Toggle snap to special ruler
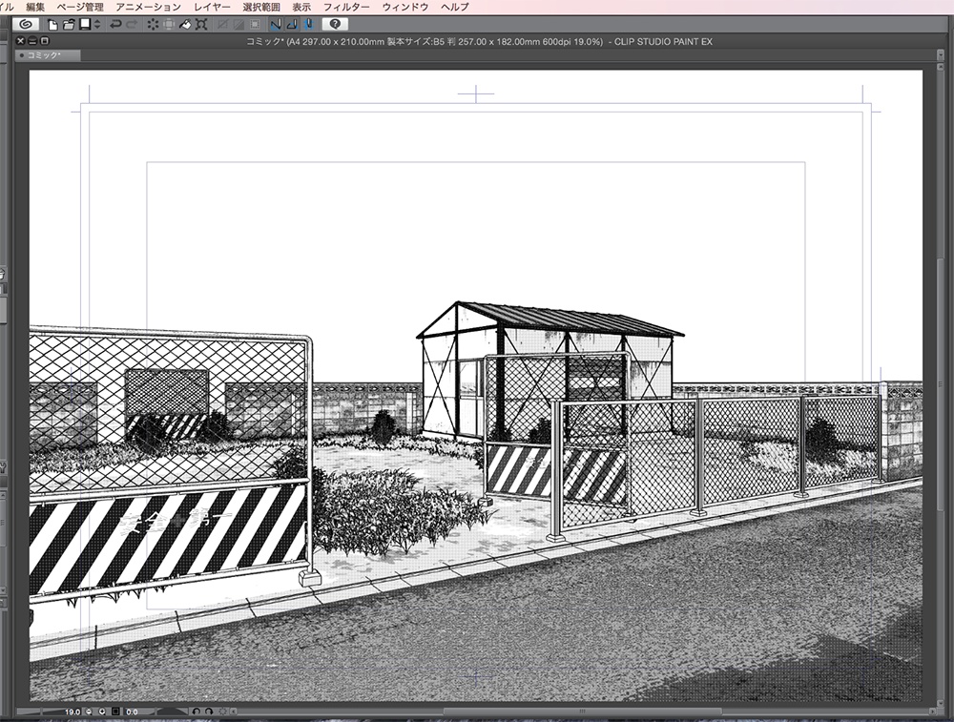The height and width of the screenshot is (722, 954). click(292, 25)
